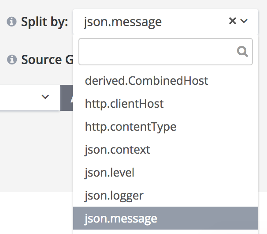Click the info icon beside Split by
Viewport: 267px width, 234px height.
(12, 22)
